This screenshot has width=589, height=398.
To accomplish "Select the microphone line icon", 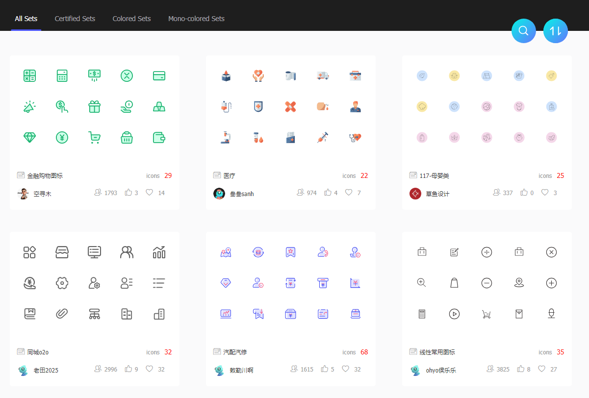I will click(x=551, y=314).
